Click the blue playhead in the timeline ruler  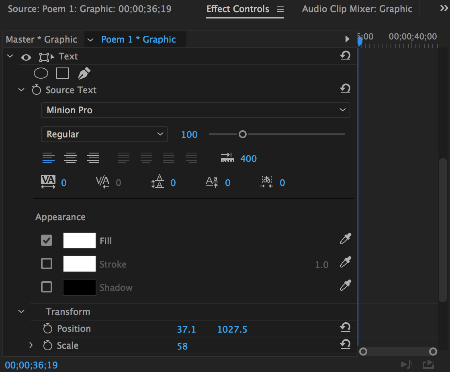pos(360,41)
